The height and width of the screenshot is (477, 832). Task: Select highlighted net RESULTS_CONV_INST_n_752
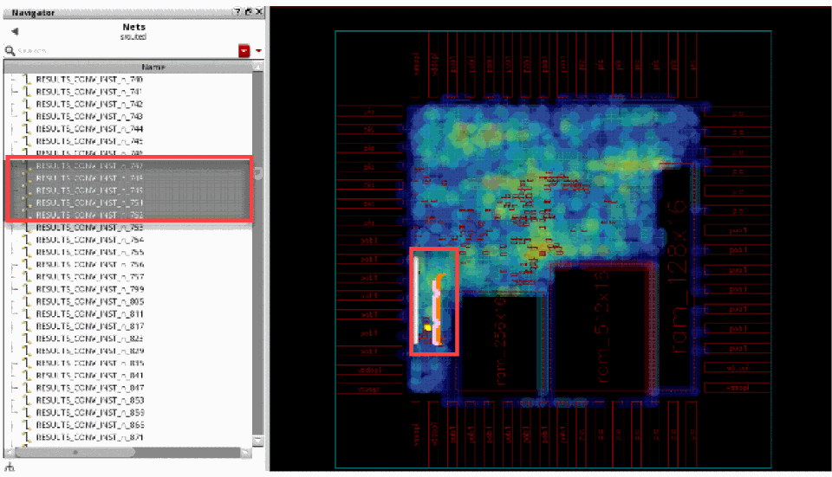pyautogui.click(x=89, y=216)
